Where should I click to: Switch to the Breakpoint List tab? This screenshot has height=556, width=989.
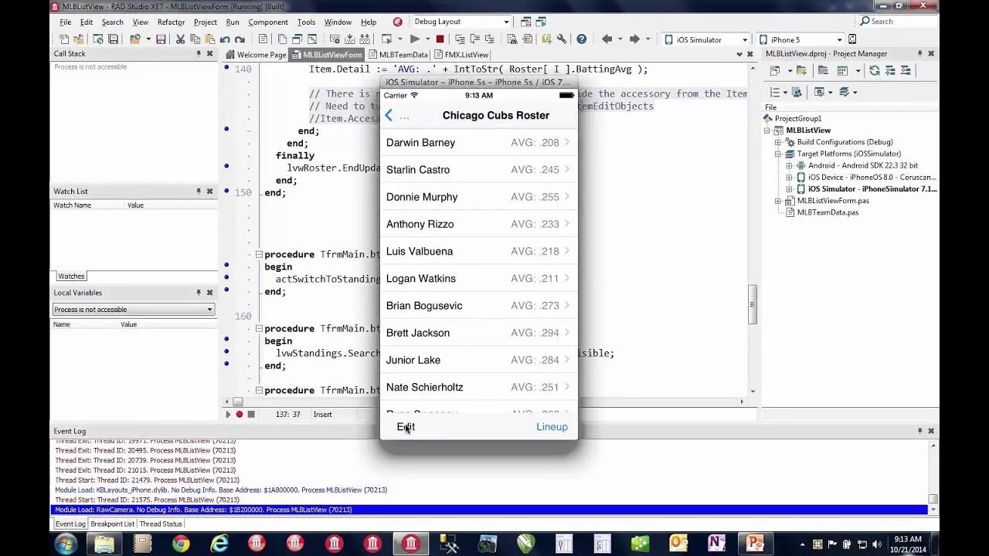click(x=113, y=524)
